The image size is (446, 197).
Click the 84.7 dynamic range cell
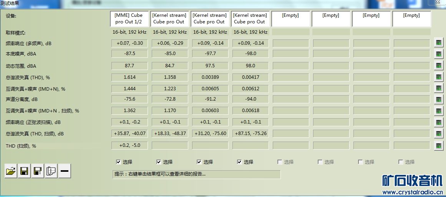click(170, 66)
